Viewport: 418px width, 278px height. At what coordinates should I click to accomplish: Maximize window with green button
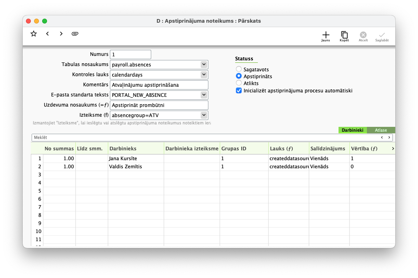45,21
